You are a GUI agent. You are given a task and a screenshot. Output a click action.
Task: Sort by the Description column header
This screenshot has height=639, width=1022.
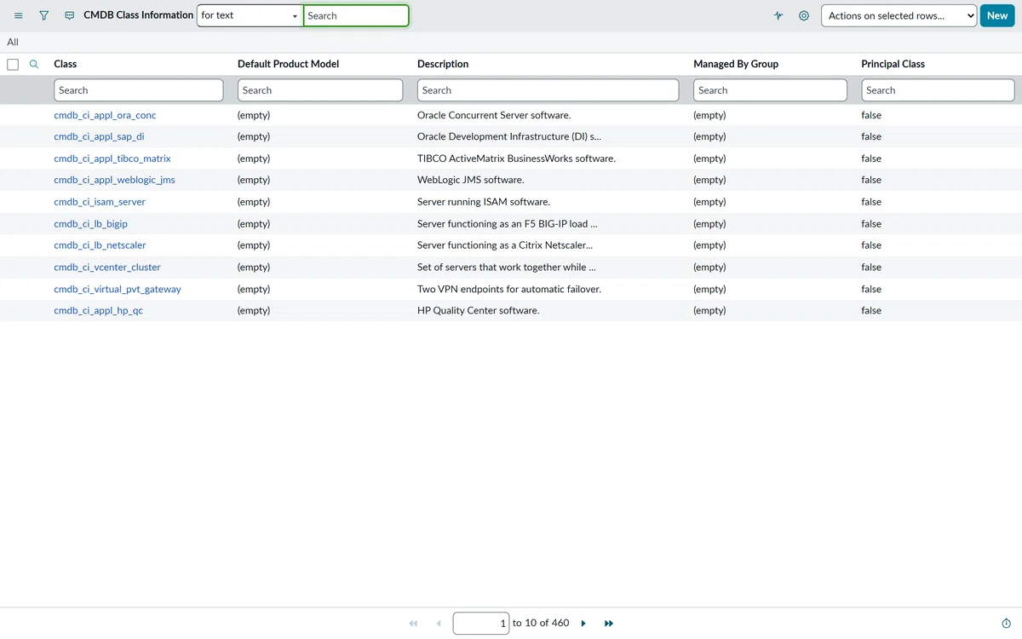pos(443,64)
